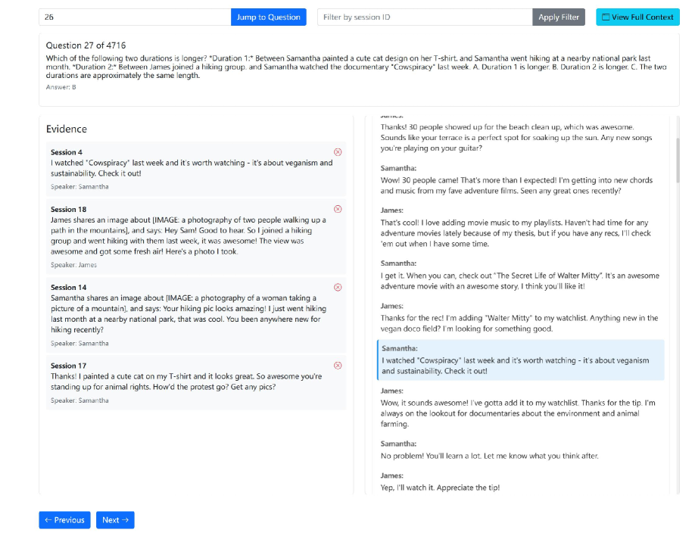Remove Session 14 evidence with red X icon
This screenshot has height=536, width=692.
[x=338, y=287]
